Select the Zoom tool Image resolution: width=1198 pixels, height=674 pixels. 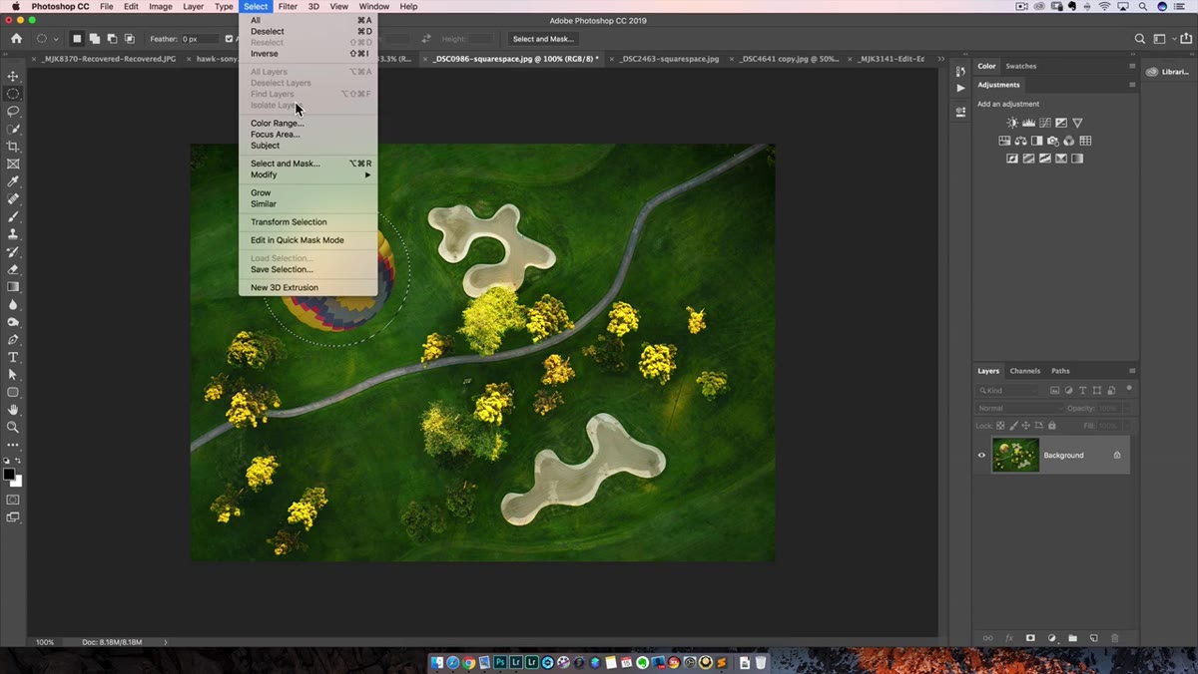point(13,427)
